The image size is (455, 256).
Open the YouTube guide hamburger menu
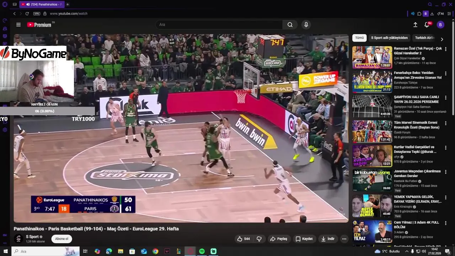click(x=18, y=25)
